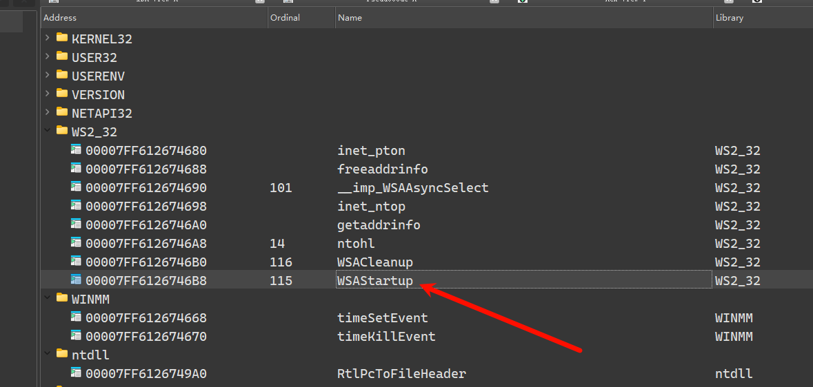The image size is (813, 387).
Task: Click the WINMM library cell for timeKillEvent
Action: tap(734, 336)
